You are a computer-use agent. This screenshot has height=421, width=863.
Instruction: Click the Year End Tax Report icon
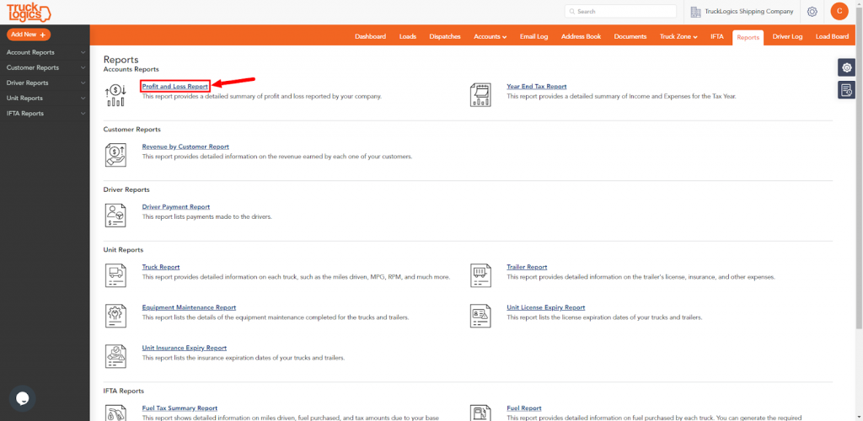coord(480,94)
